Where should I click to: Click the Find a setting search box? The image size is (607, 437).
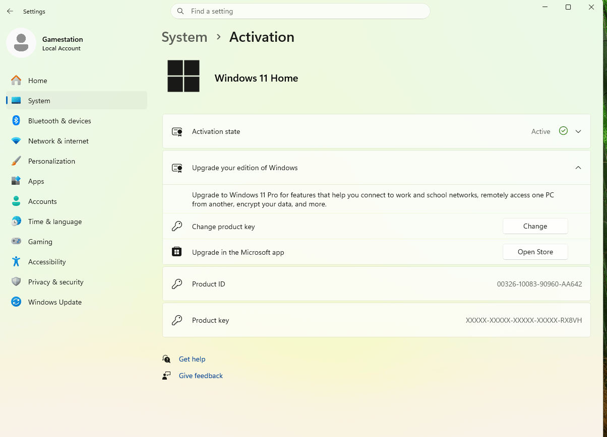pos(300,11)
